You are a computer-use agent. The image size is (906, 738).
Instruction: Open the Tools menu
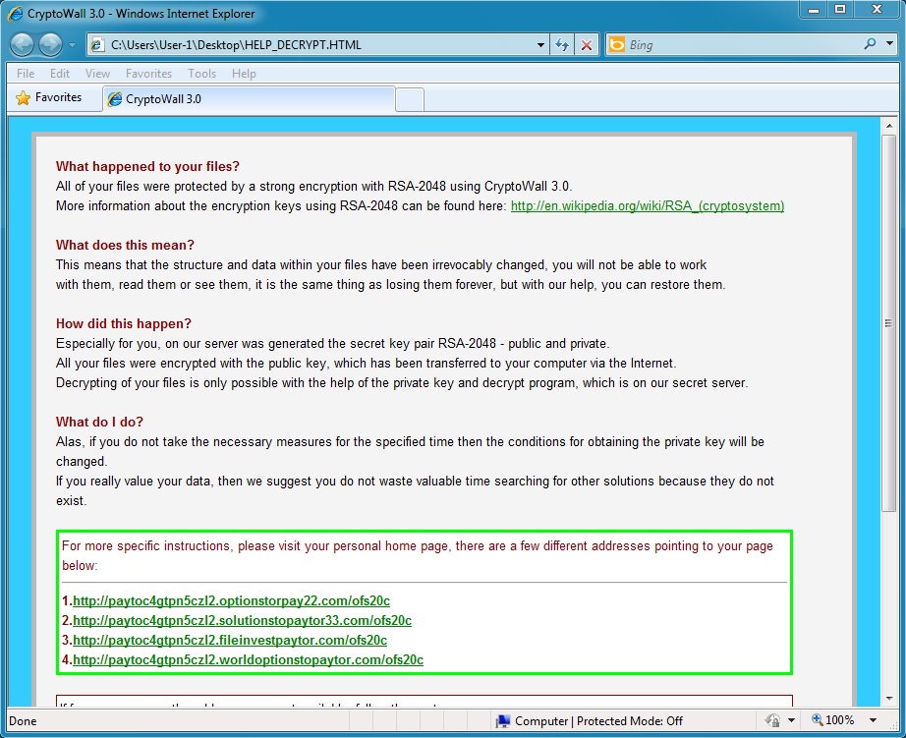(201, 73)
